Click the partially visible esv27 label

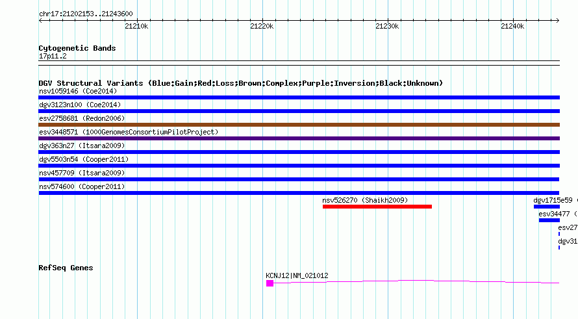[x=568, y=227]
